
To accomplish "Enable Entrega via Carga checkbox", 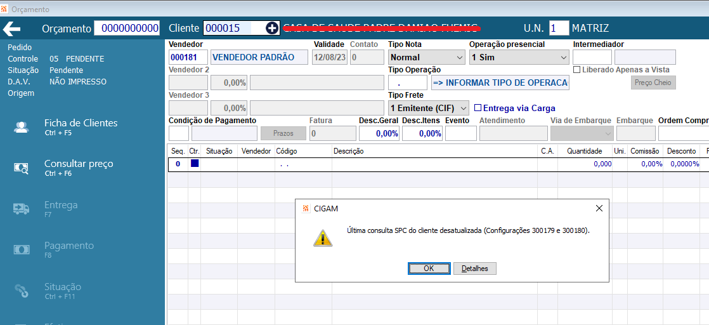I will tap(478, 108).
